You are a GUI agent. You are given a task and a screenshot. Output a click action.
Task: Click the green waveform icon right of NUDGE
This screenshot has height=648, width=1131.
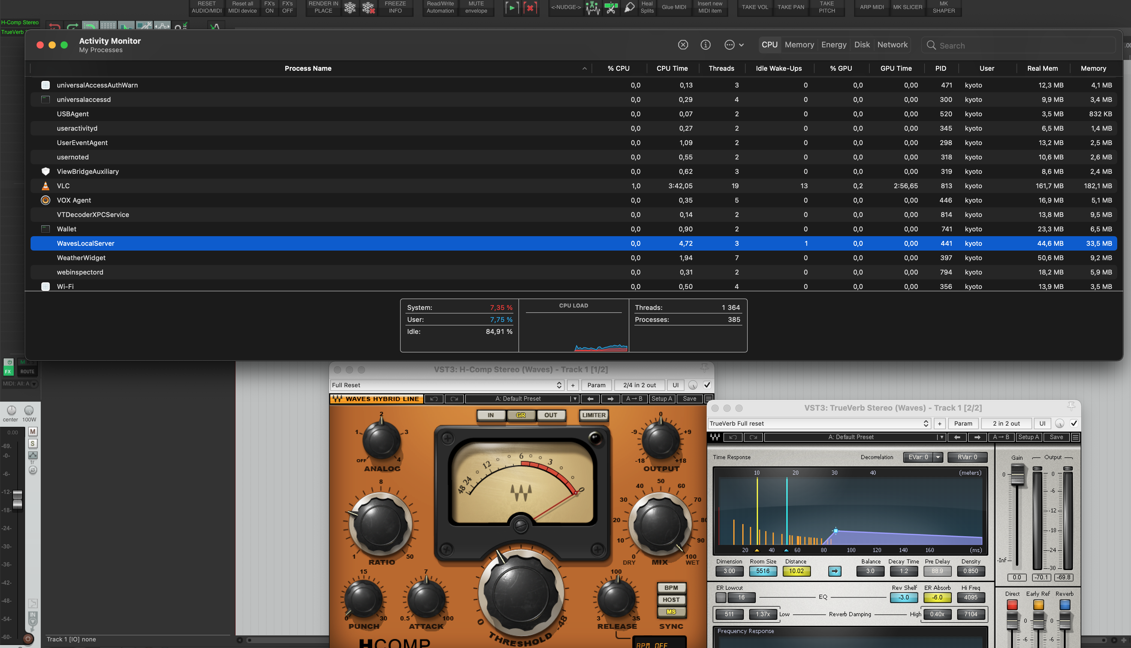593,7
